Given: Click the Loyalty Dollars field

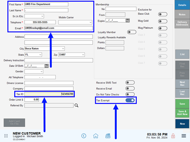Looking at the screenshot, I should click(115, 48).
